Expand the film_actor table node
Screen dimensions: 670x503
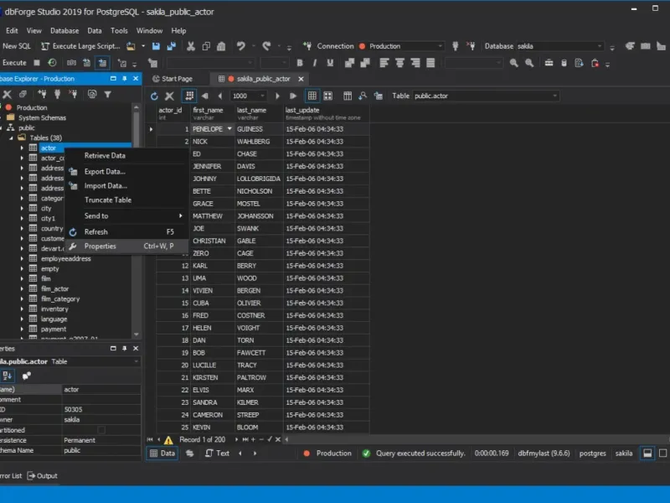22,288
